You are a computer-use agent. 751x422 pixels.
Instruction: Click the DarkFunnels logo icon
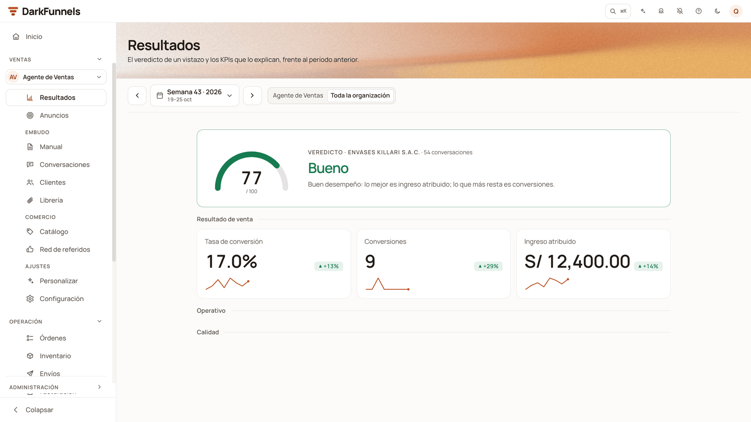(13, 11)
